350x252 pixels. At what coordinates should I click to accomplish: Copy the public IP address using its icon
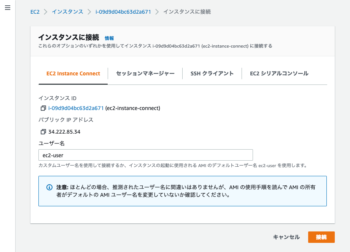43,132
